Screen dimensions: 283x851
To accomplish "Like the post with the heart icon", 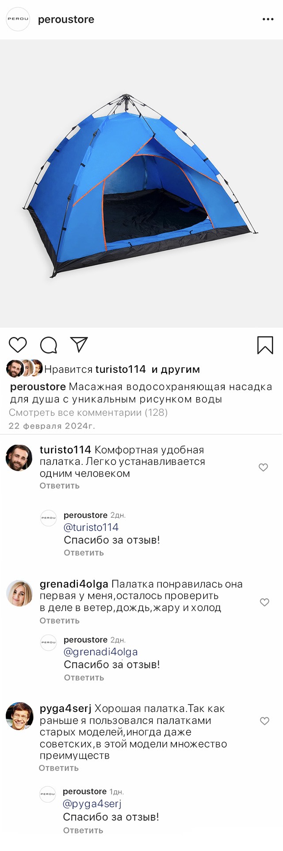I will coord(18,345).
